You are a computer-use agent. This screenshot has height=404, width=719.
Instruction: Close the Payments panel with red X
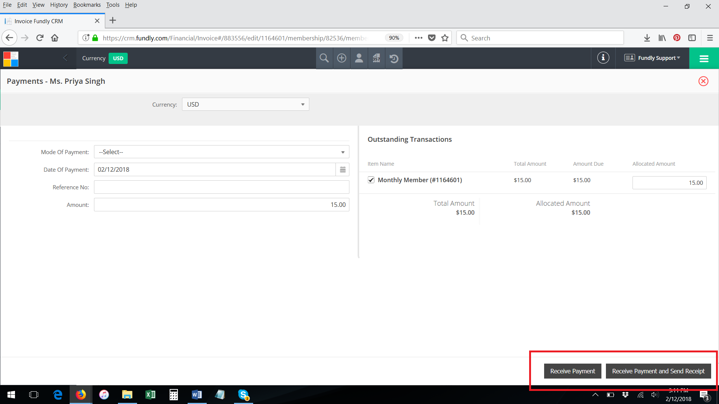tap(703, 81)
